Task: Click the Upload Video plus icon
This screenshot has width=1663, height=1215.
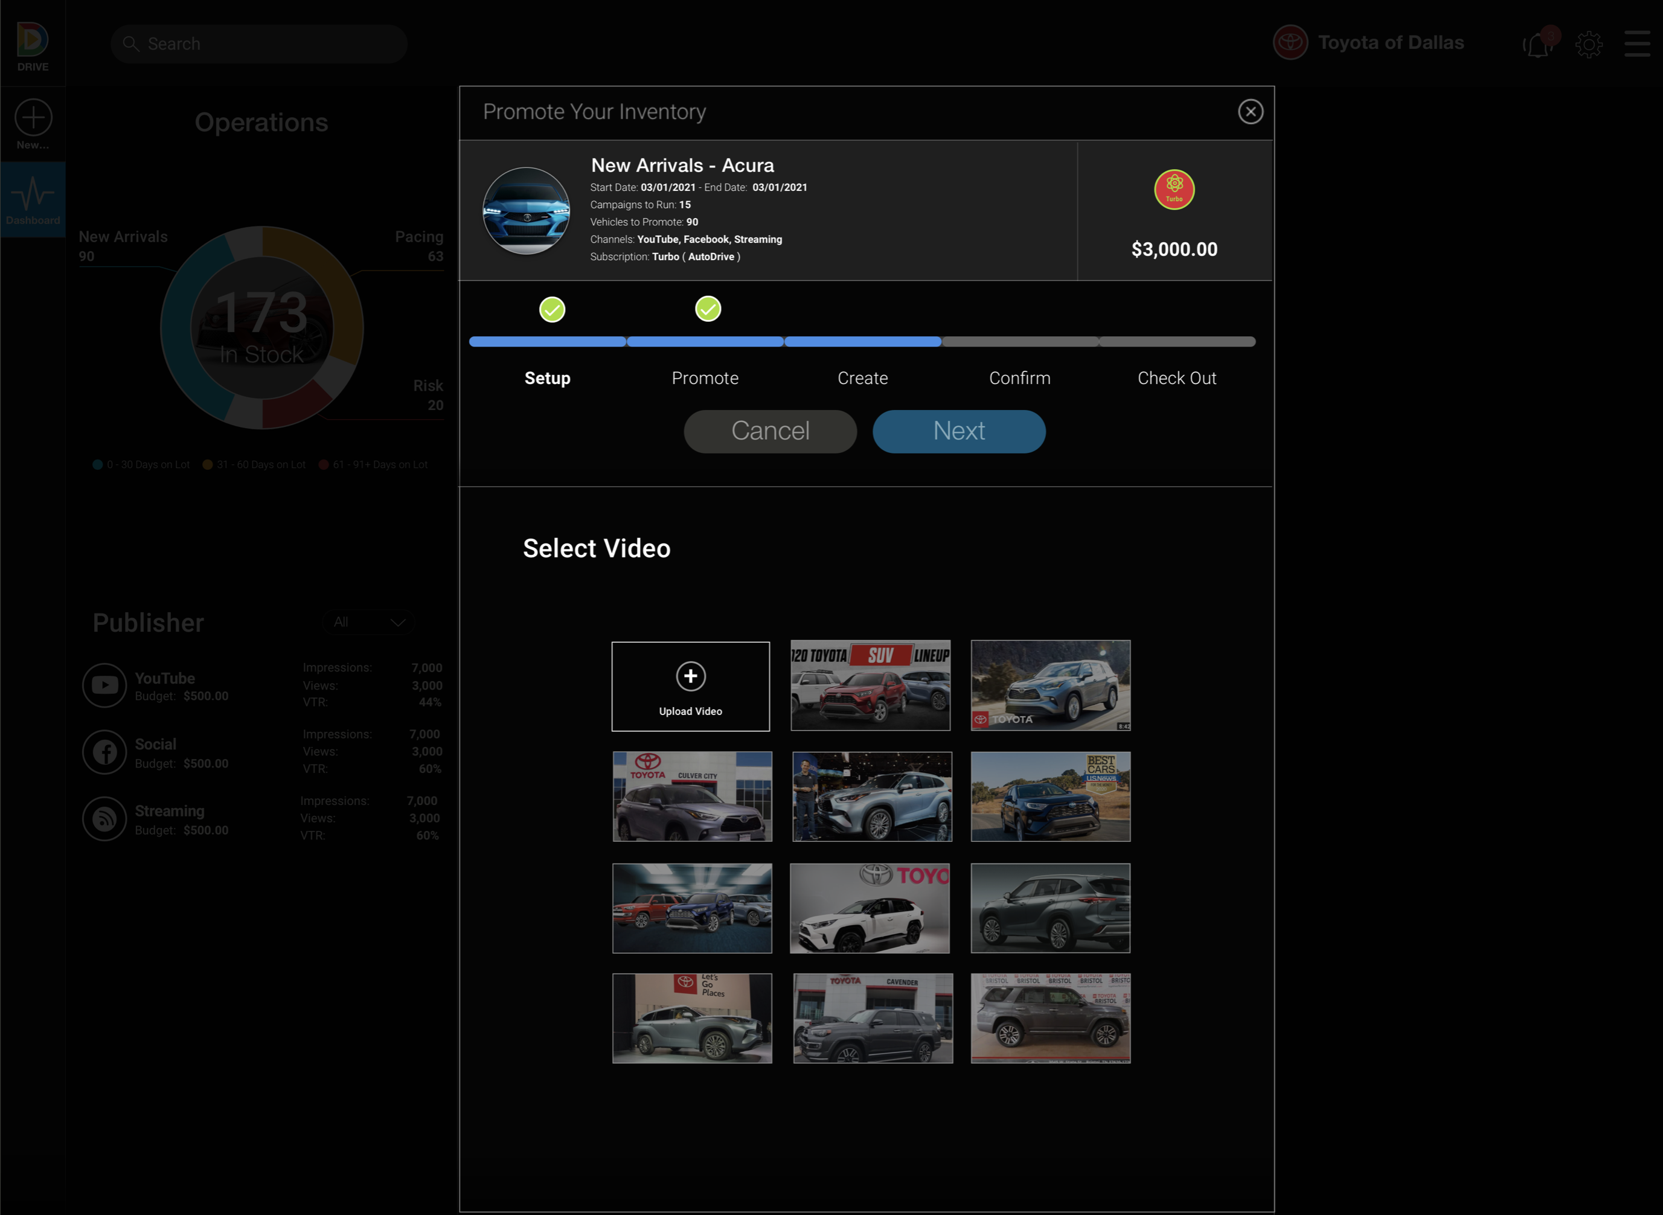Action: (691, 676)
